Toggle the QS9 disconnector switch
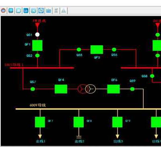Screen dimensions: 161x147 click(x=132, y=89)
